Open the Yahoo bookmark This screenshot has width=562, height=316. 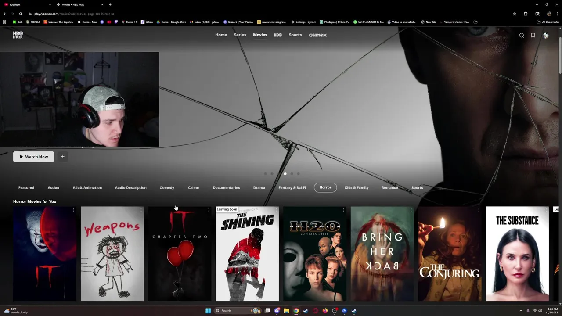click(147, 22)
